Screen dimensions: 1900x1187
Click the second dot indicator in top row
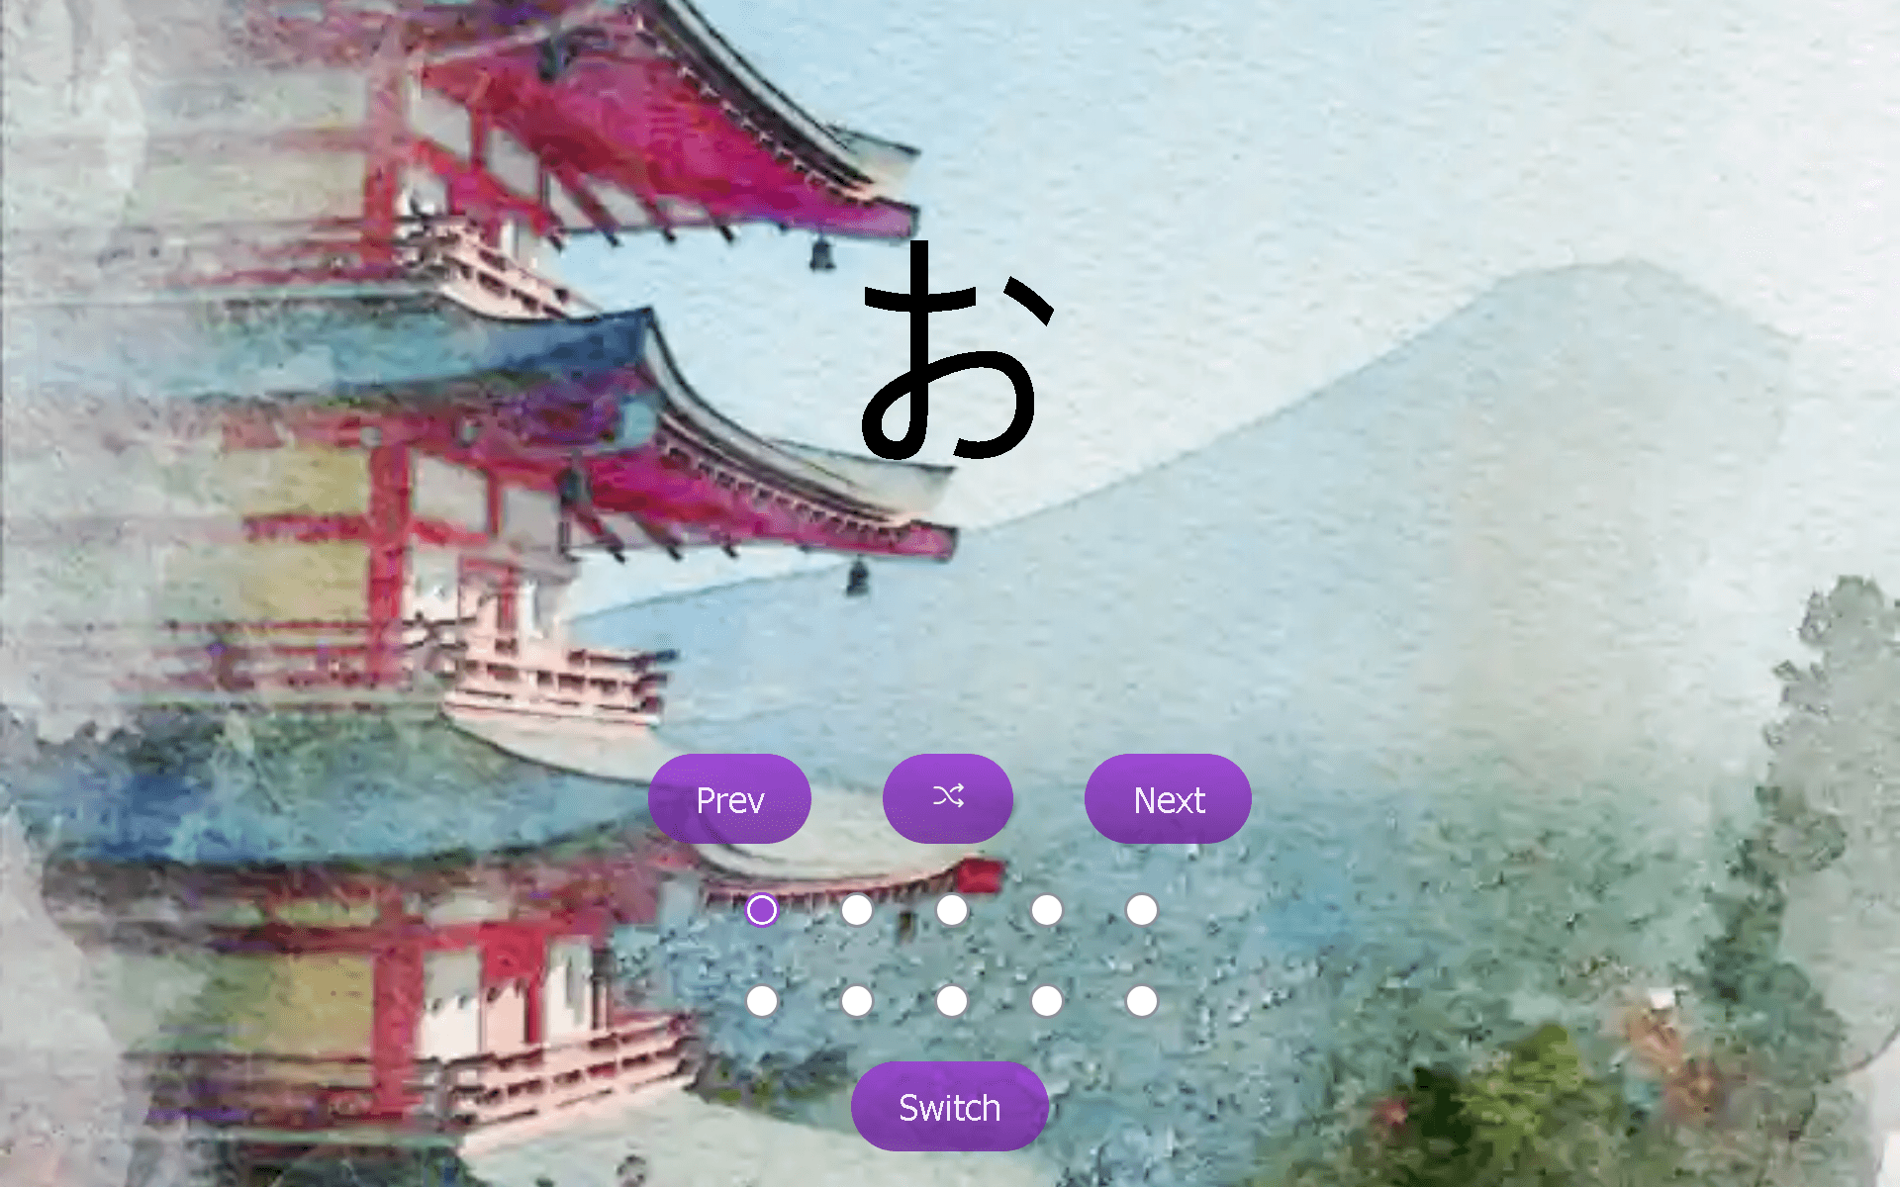856,909
